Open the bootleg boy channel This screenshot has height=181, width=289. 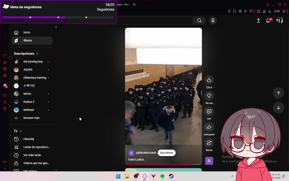[32, 62]
